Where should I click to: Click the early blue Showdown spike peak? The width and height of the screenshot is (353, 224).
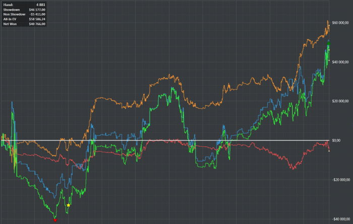click(12, 103)
